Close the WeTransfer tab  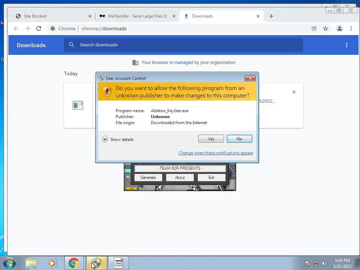coord(174,16)
